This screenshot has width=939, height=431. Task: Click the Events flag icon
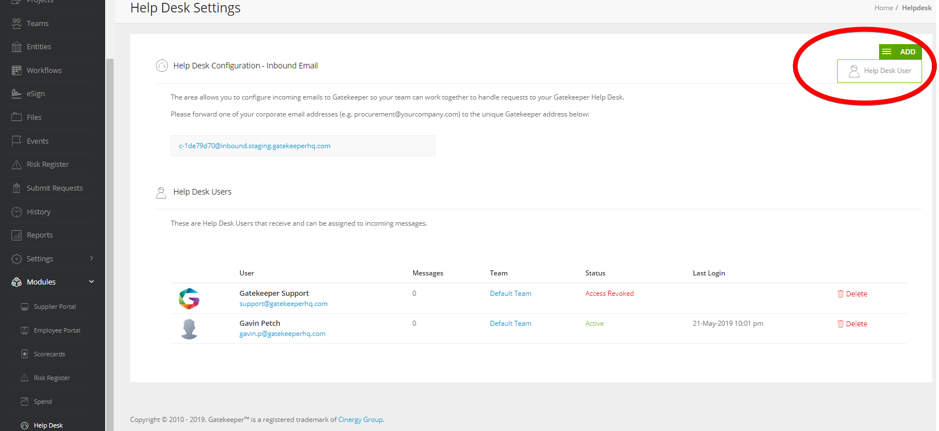[x=16, y=141]
